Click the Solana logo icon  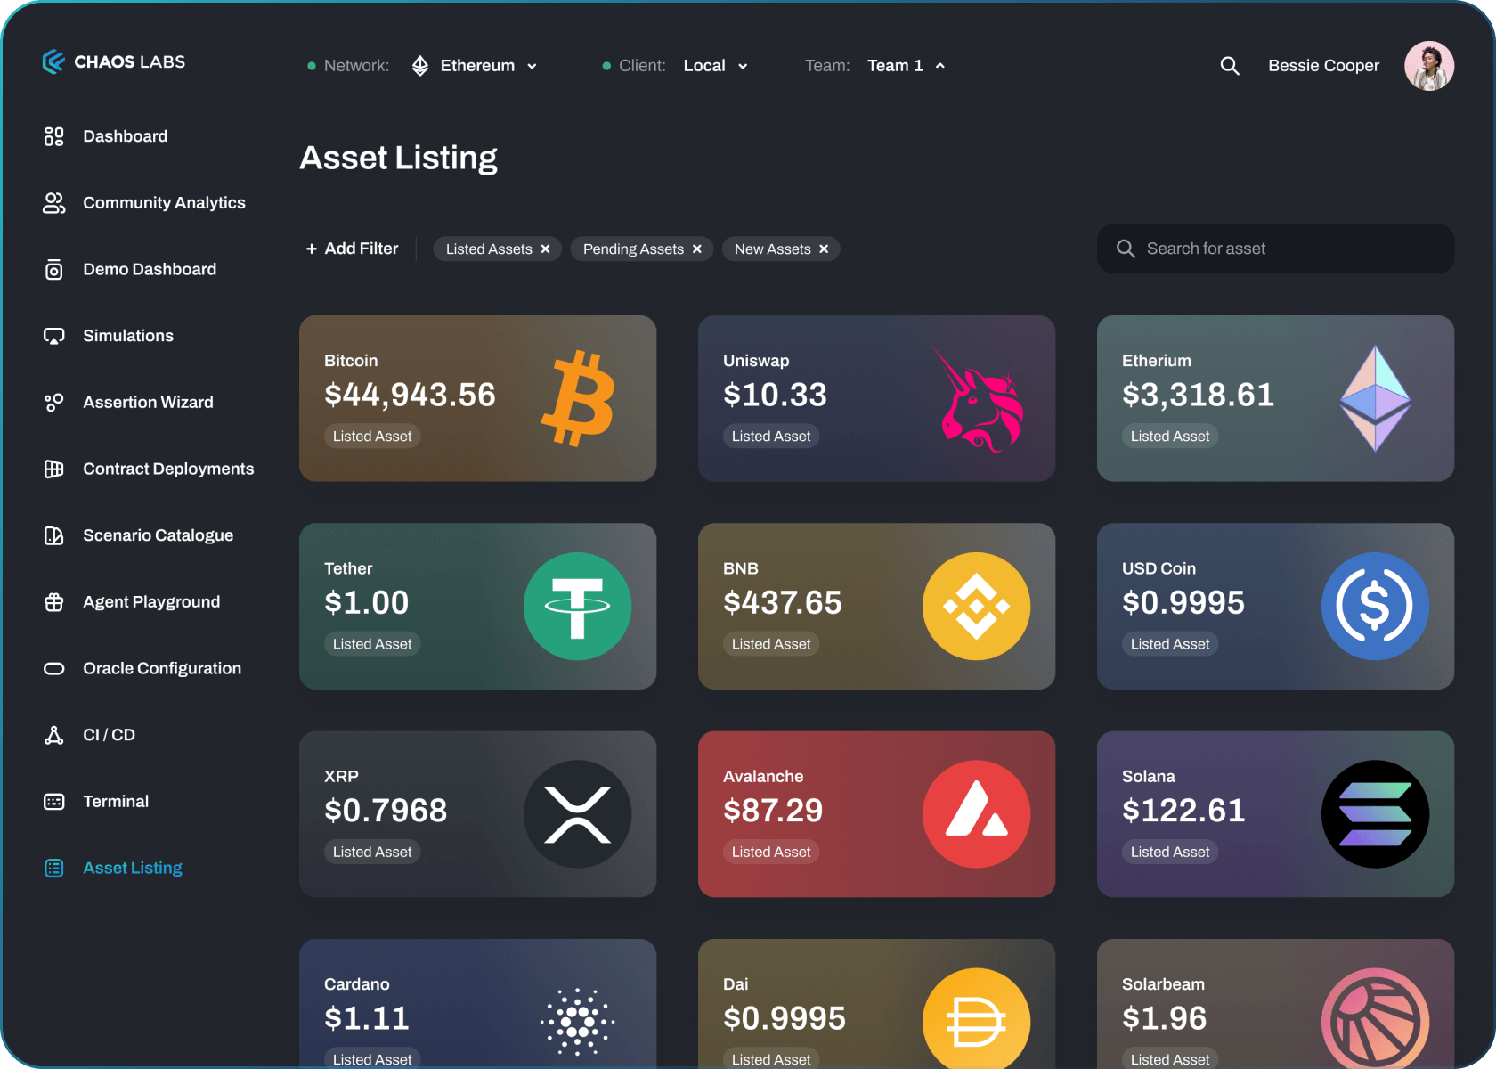coord(1376,814)
